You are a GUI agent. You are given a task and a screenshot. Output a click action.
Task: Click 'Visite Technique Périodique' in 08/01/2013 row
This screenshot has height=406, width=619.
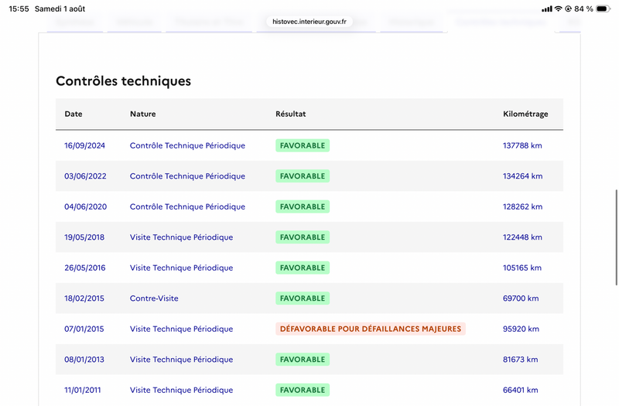182,360
